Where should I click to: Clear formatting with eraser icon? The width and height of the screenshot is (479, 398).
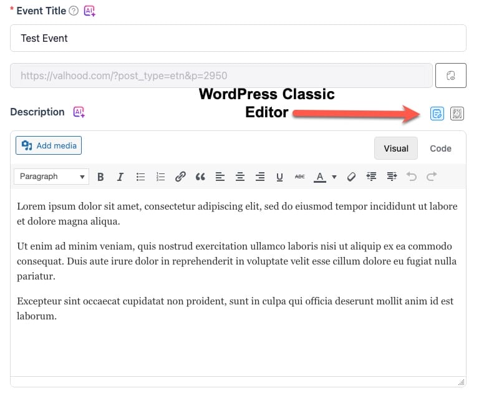coord(351,177)
